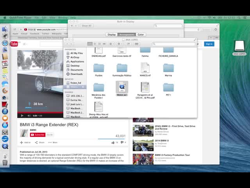Play the YouTube video

tap(22, 116)
